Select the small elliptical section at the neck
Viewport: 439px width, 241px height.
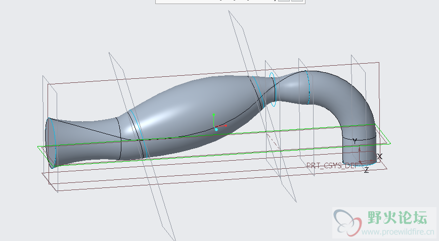(x=273, y=89)
